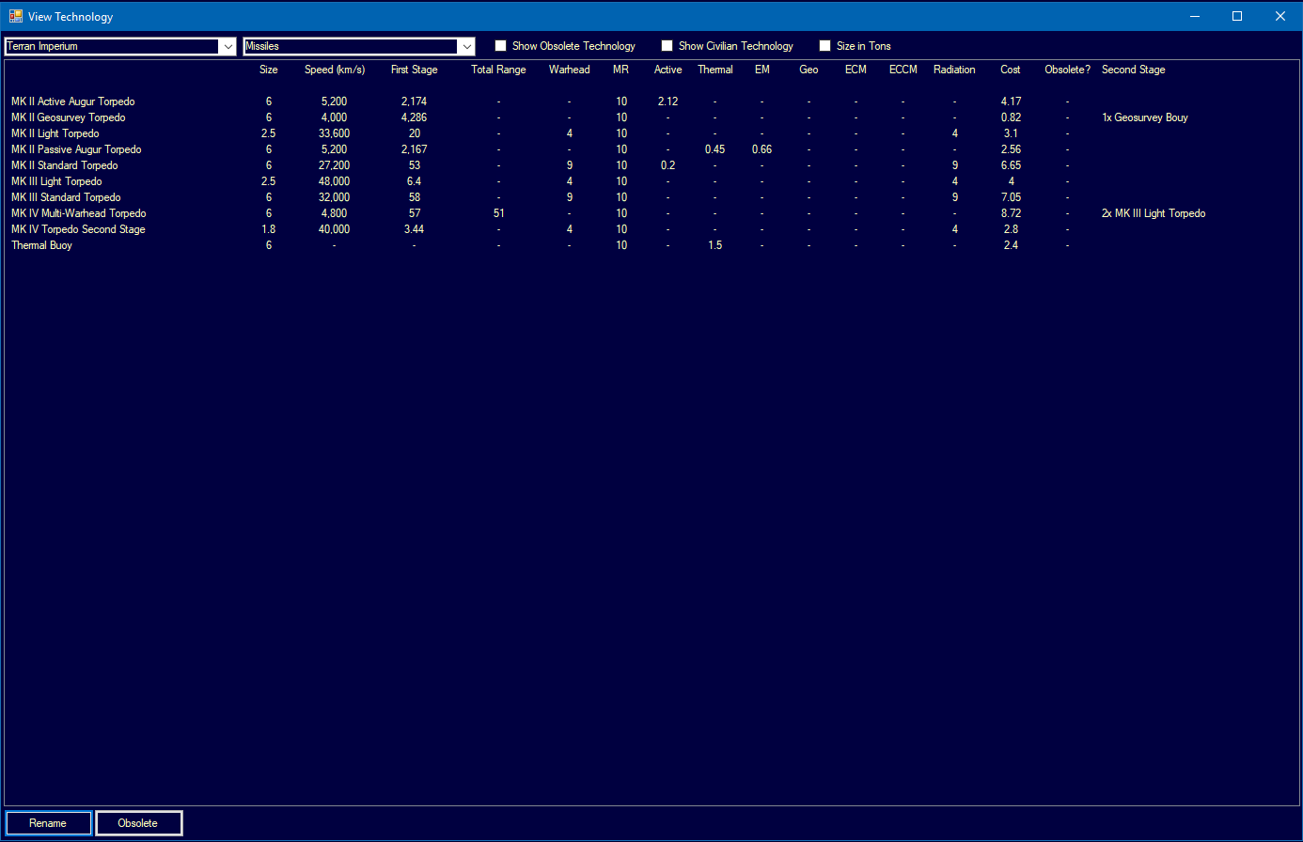Maximize the View Technology window

click(1237, 16)
